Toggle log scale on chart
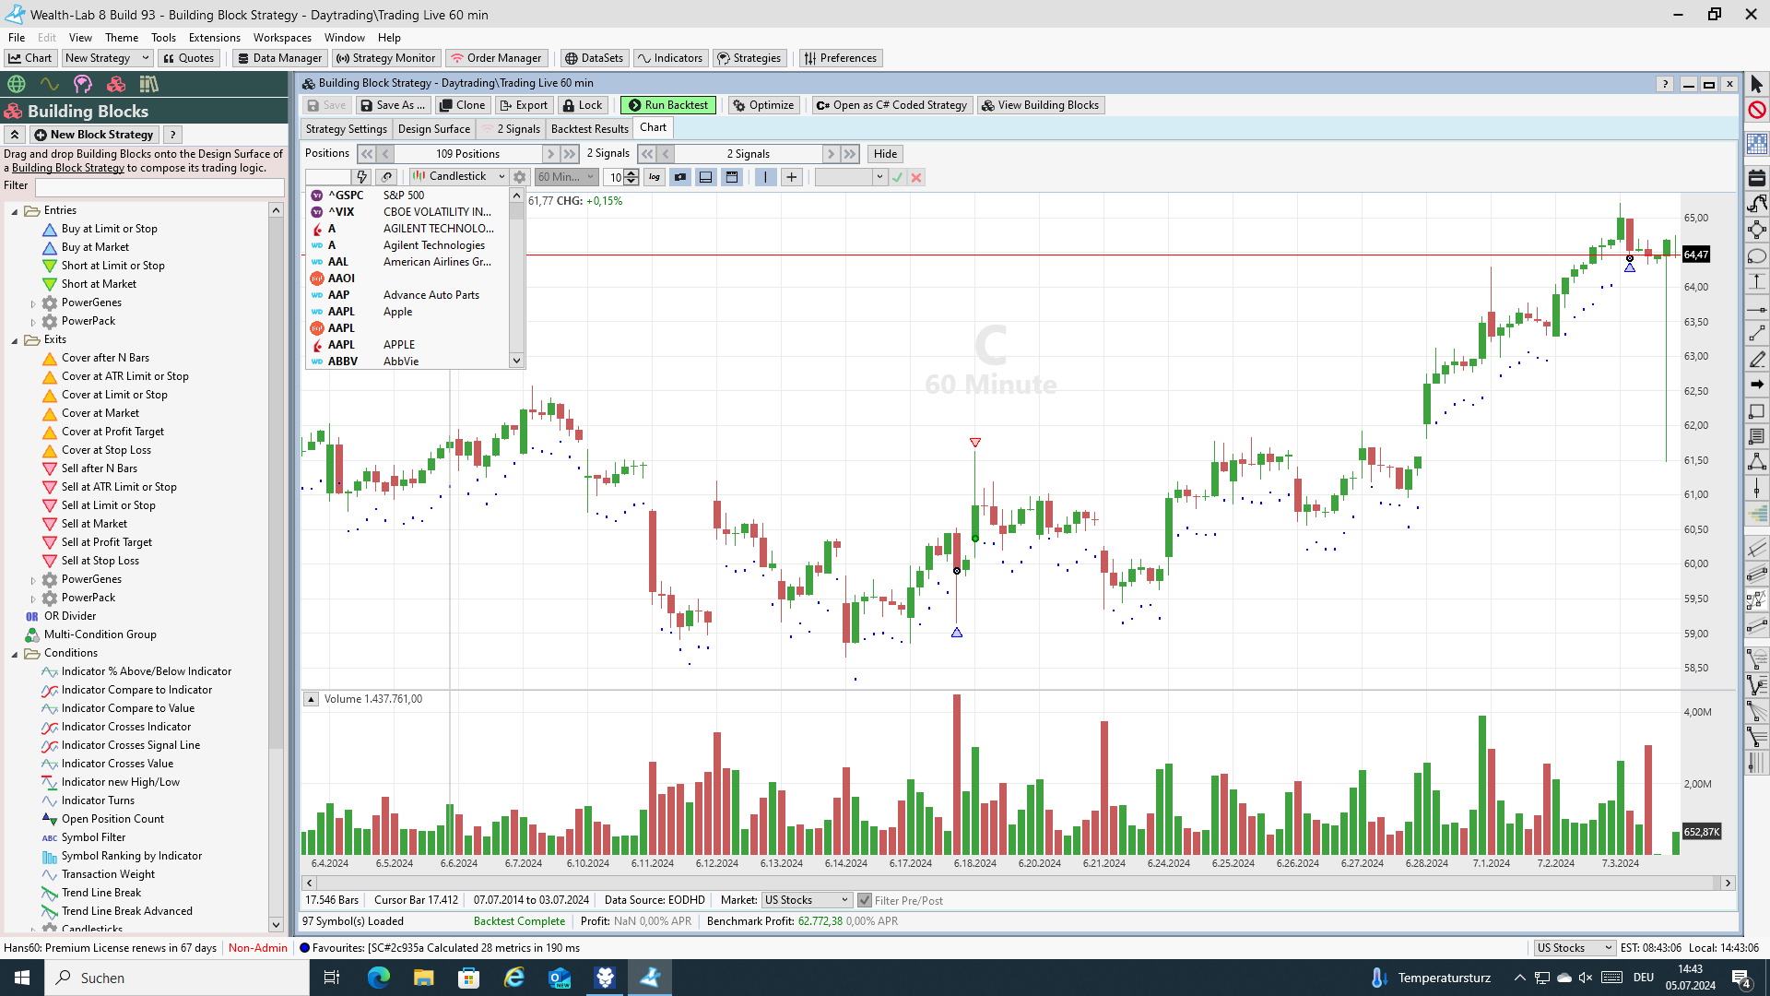 coord(655,177)
